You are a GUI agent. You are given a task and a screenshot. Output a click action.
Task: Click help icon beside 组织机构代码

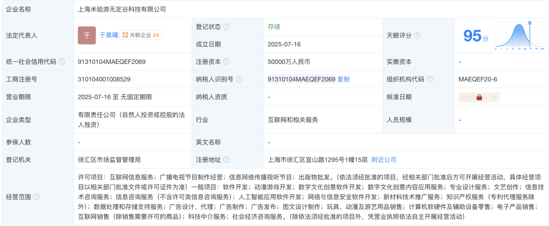tap(430, 79)
